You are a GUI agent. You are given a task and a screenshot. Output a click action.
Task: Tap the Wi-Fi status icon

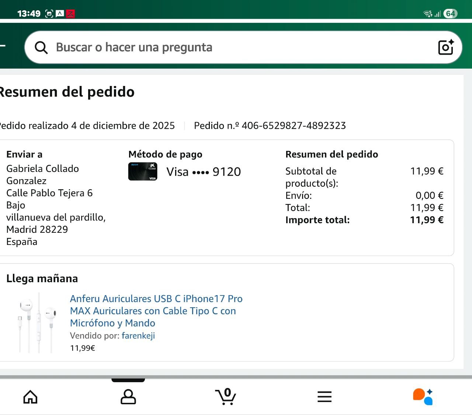428,14
